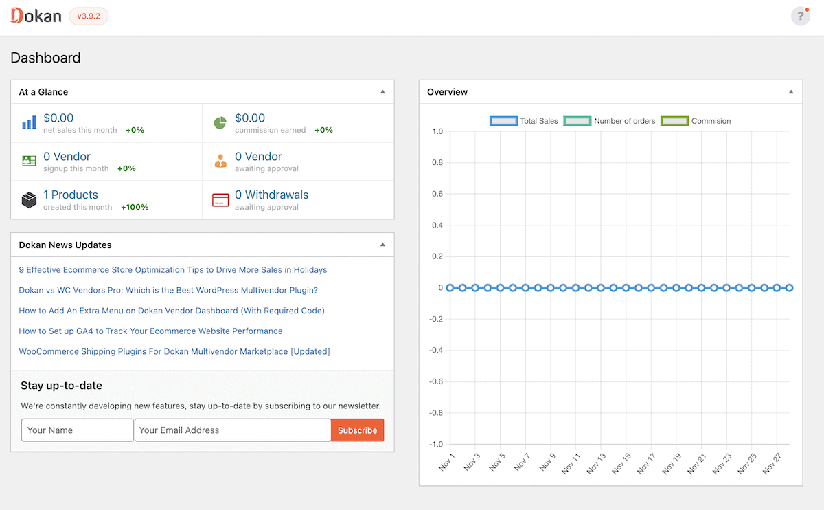This screenshot has height=510, width=824.
Task: Click the withdrawals red card icon
Action: pos(220,200)
